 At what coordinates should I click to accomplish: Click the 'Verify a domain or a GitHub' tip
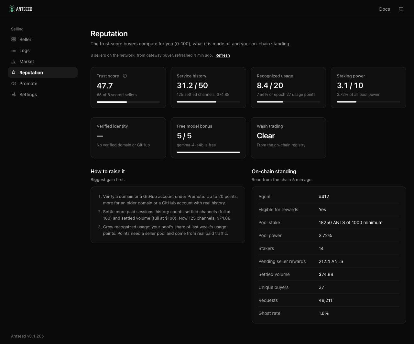tap(170, 200)
